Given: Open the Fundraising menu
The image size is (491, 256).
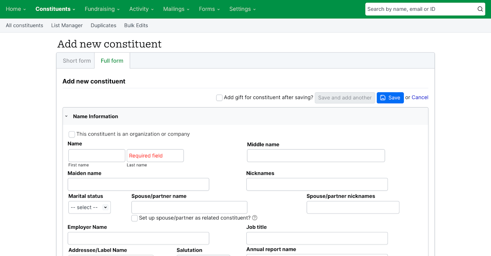Looking at the screenshot, I should tap(102, 9).
